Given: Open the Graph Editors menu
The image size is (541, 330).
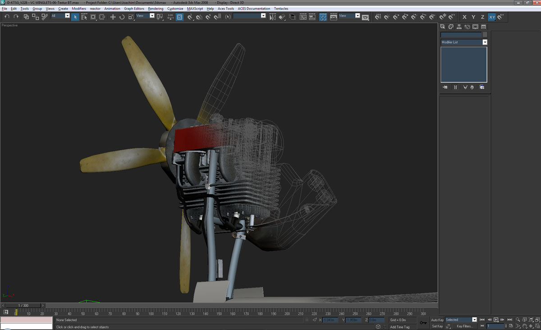Looking at the screenshot, I should [134, 9].
